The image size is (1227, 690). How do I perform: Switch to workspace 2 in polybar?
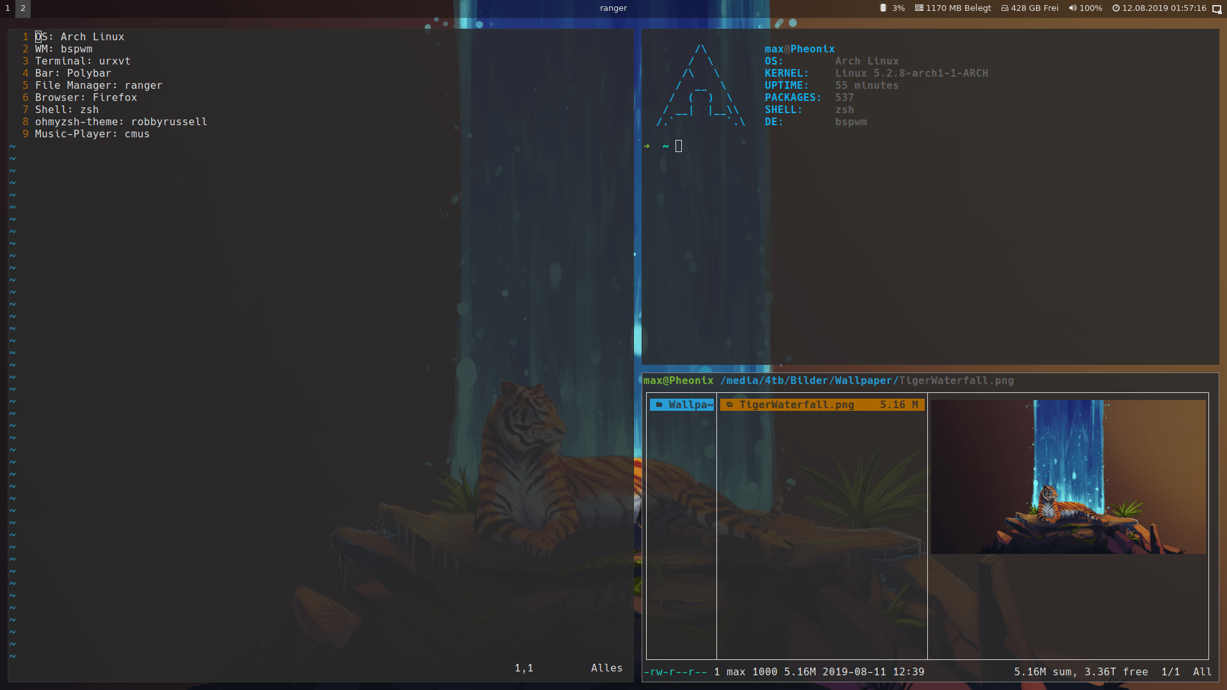[x=22, y=9]
